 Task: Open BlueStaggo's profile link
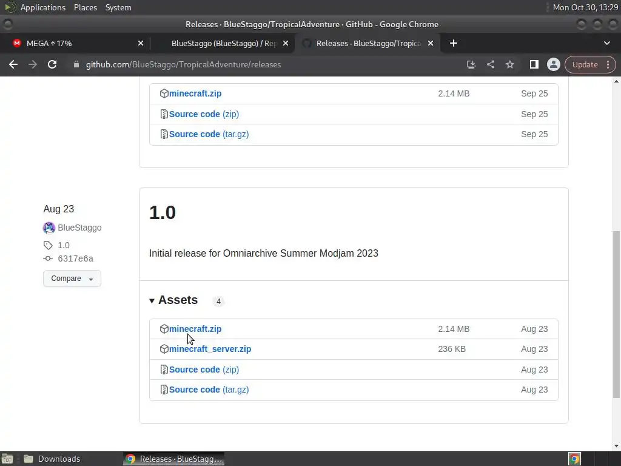pos(79,228)
